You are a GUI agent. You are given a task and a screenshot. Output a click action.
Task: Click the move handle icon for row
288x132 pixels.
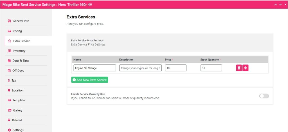245,68
